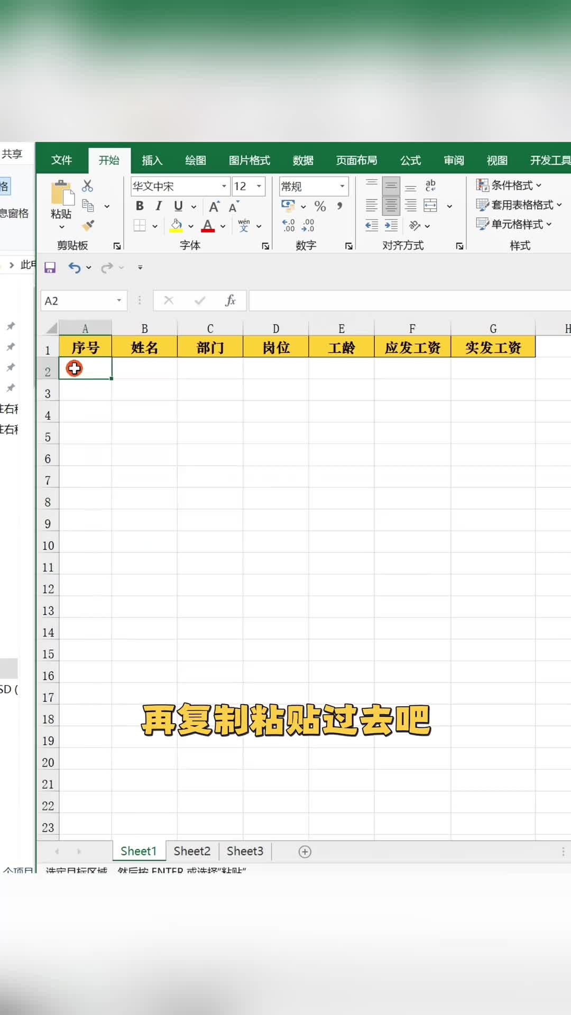The image size is (571, 1015).
Task: Click the Name Box showing A2
Action: pos(79,301)
